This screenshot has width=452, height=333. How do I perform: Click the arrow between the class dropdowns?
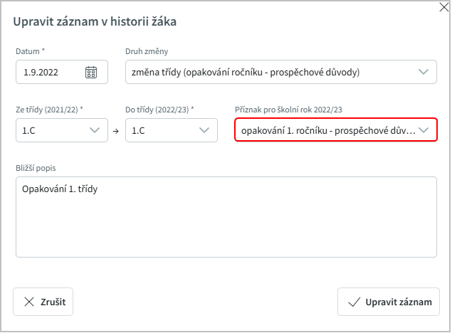pos(116,131)
